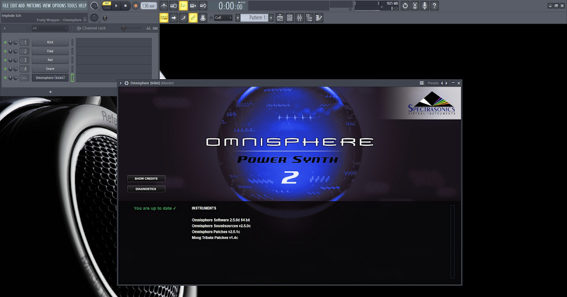Screen dimensions: 567x297
Task: Toggle the green Omnisphere channel select indicator
Action: [x=72, y=78]
